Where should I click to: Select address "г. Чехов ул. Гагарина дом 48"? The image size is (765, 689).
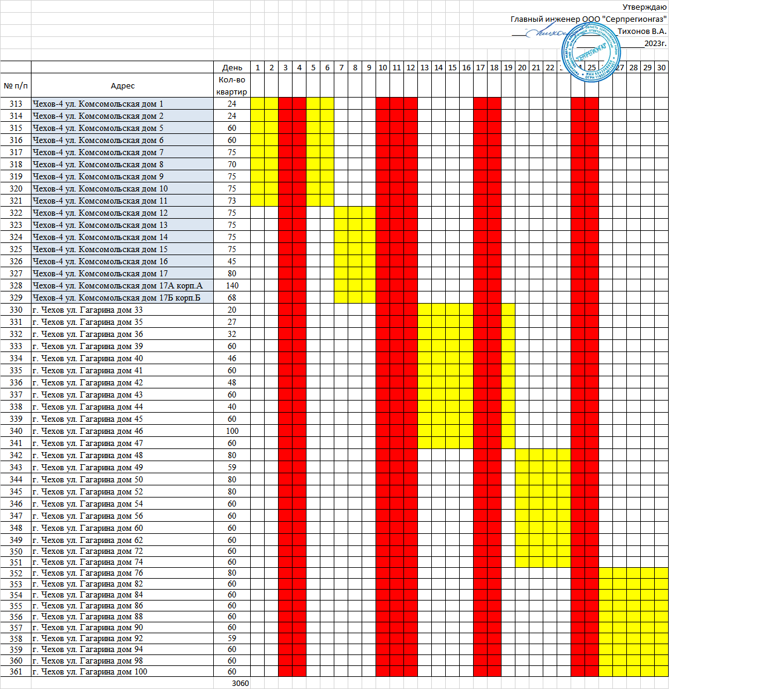122,455
